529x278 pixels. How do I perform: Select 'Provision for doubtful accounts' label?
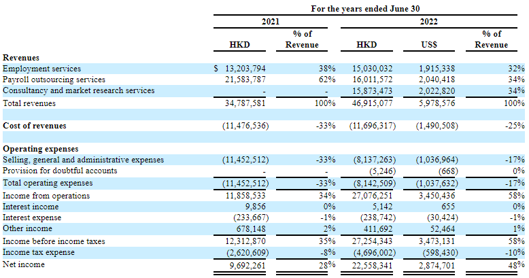tap(60, 171)
